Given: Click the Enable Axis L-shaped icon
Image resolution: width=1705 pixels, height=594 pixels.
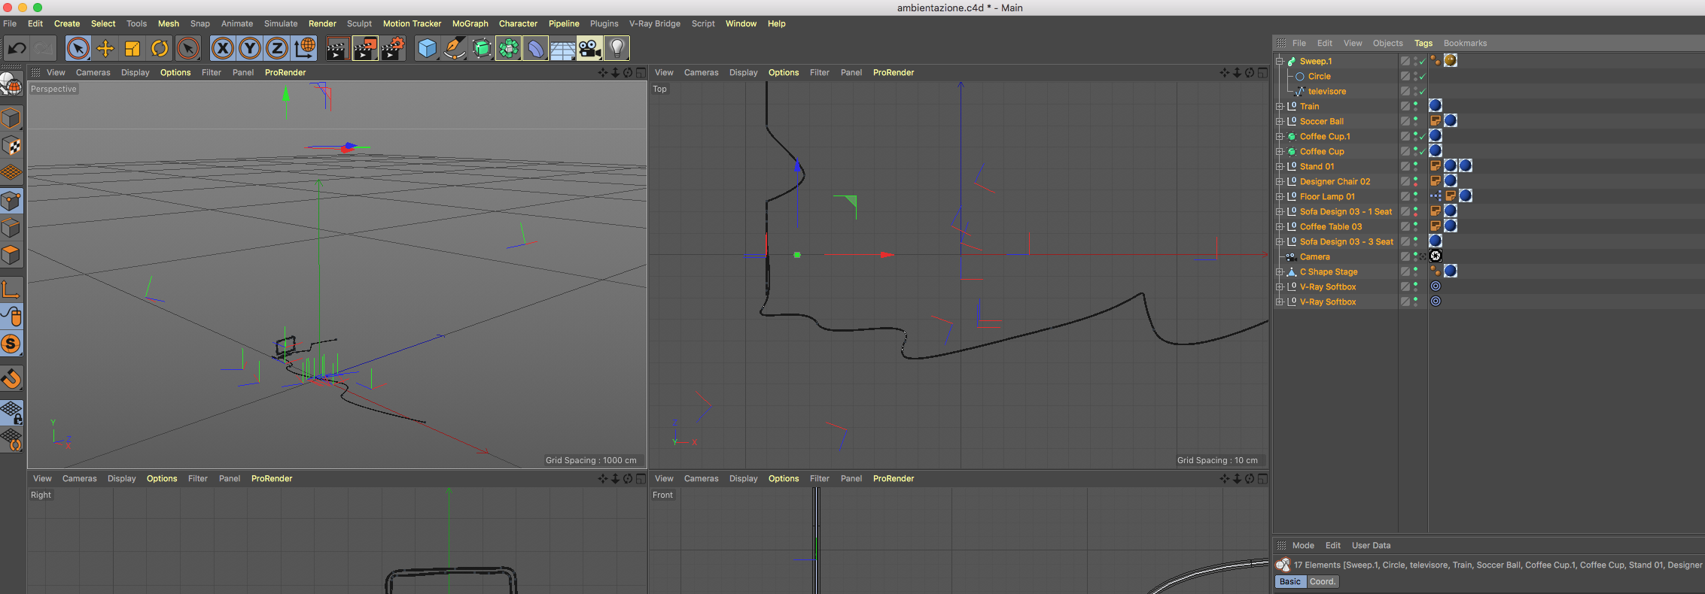Looking at the screenshot, I should coord(11,289).
